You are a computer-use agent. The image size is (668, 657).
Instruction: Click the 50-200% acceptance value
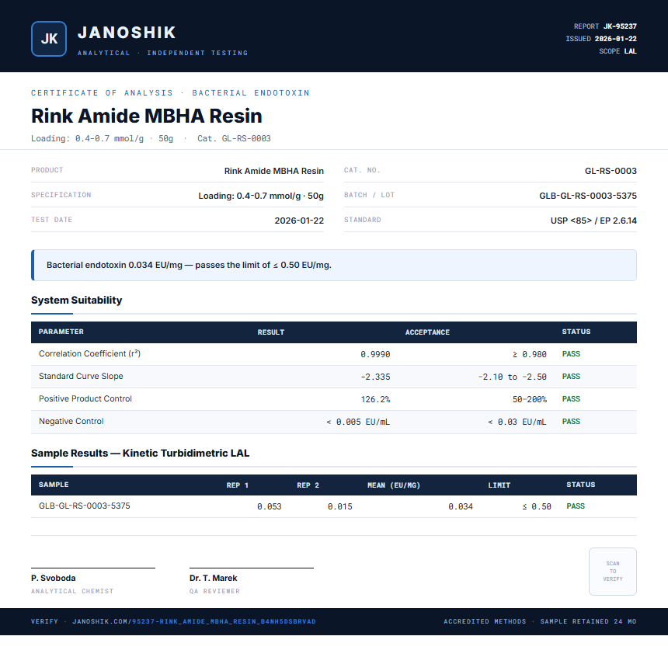(530, 399)
